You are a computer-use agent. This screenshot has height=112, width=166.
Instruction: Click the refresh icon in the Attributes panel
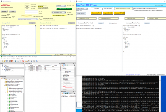click(x=62, y=65)
